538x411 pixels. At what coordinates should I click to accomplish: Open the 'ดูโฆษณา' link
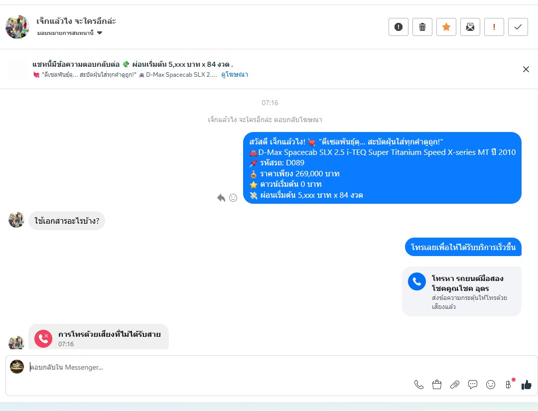235,74
